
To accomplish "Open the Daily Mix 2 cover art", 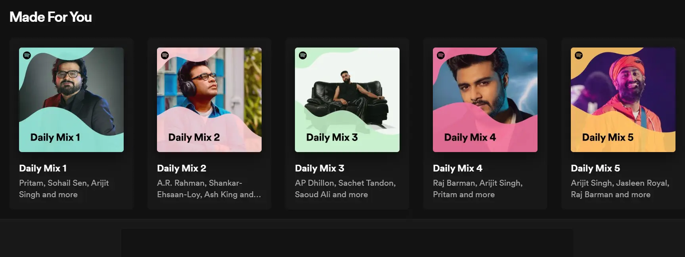I will click(209, 100).
